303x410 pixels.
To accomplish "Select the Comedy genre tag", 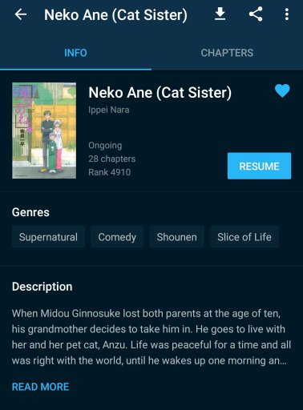I will (x=117, y=237).
